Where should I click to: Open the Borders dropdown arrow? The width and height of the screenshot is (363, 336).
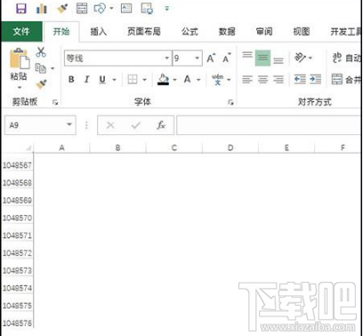144,79
